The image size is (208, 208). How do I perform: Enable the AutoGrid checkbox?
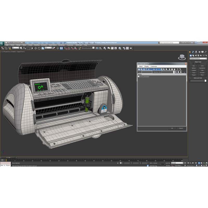[193, 64]
